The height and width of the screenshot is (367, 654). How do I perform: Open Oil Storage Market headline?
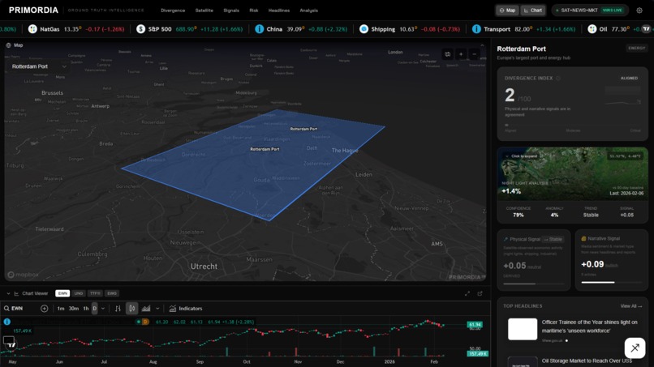click(x=587, y=361)
